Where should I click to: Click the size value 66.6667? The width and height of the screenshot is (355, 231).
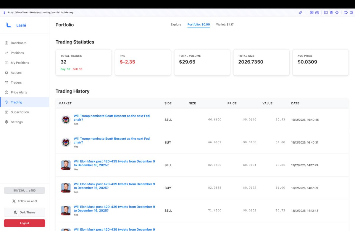coord(215,142)
